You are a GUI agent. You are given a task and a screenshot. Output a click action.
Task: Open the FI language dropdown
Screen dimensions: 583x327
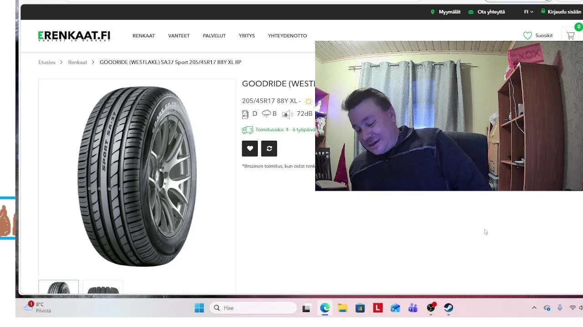(x=528, y=12)
